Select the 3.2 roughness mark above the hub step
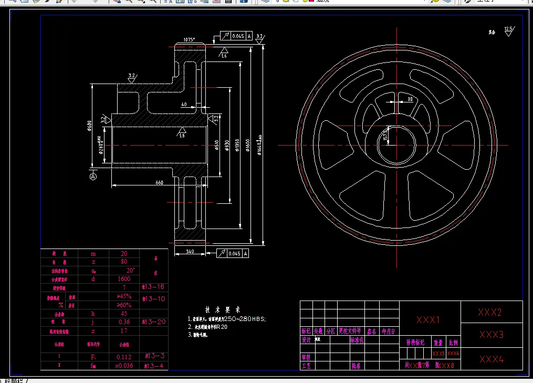The image size is (533, 383). tap(132, 78)
